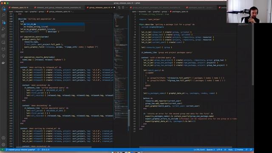Expand the 'requests' breadcrumb in the right editor
This screenshot has width=272, height=153.
coord(142,11)
